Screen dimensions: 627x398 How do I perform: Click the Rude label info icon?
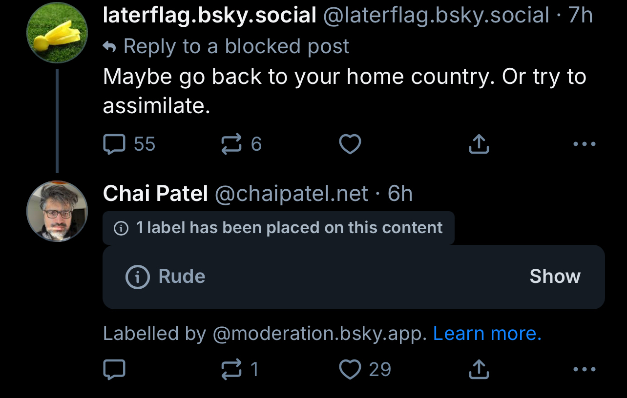138,277
